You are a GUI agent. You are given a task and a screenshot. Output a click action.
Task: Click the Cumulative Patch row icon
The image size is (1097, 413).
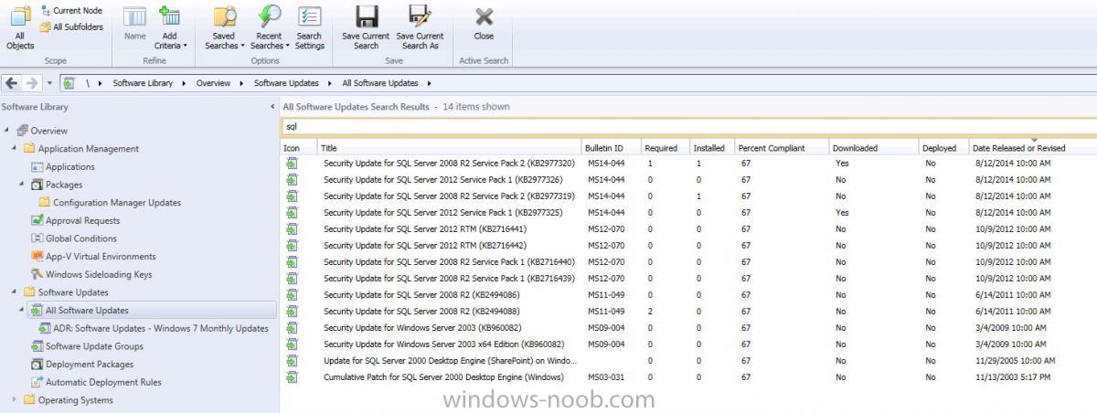click(293, 376)
